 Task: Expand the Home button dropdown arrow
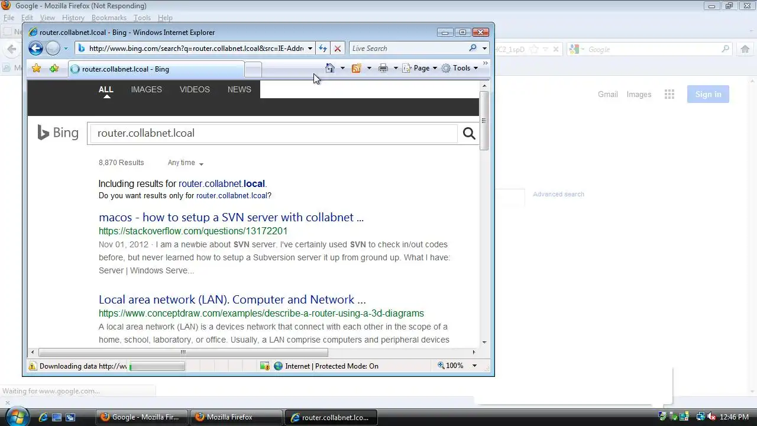point(342,68)
